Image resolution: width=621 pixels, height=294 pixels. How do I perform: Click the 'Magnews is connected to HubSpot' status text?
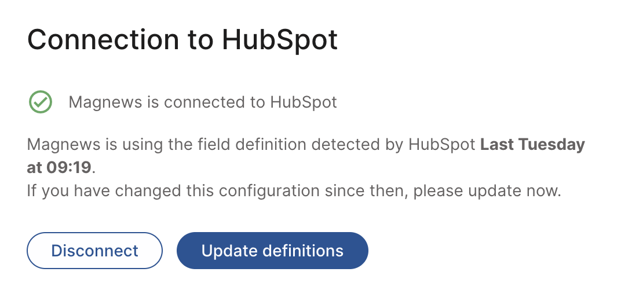(x=203, y=102)
